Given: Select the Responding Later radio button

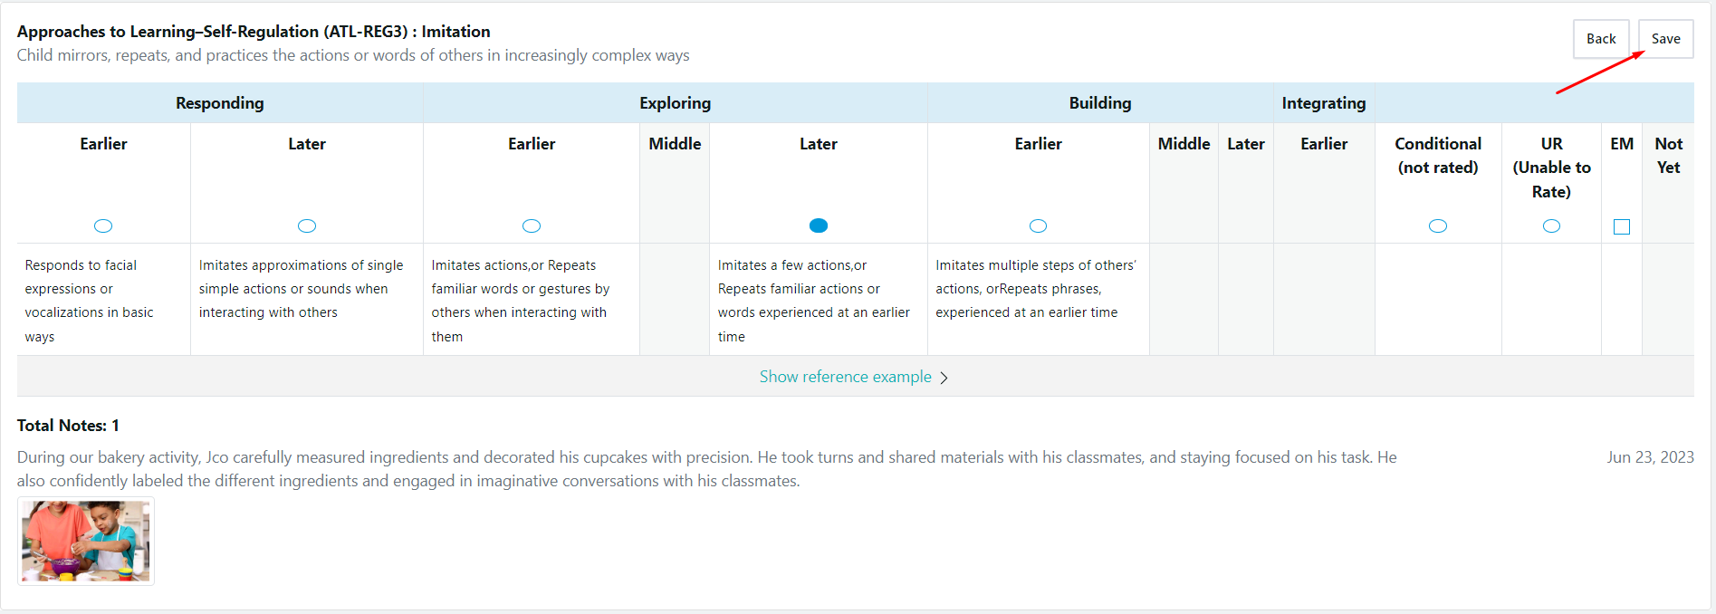Looking at the screenshot, I should 307,225.
